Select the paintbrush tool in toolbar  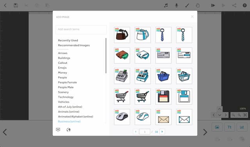[187, 5]
